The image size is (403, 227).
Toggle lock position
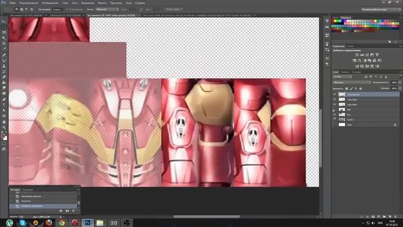(x=356, y=88)
